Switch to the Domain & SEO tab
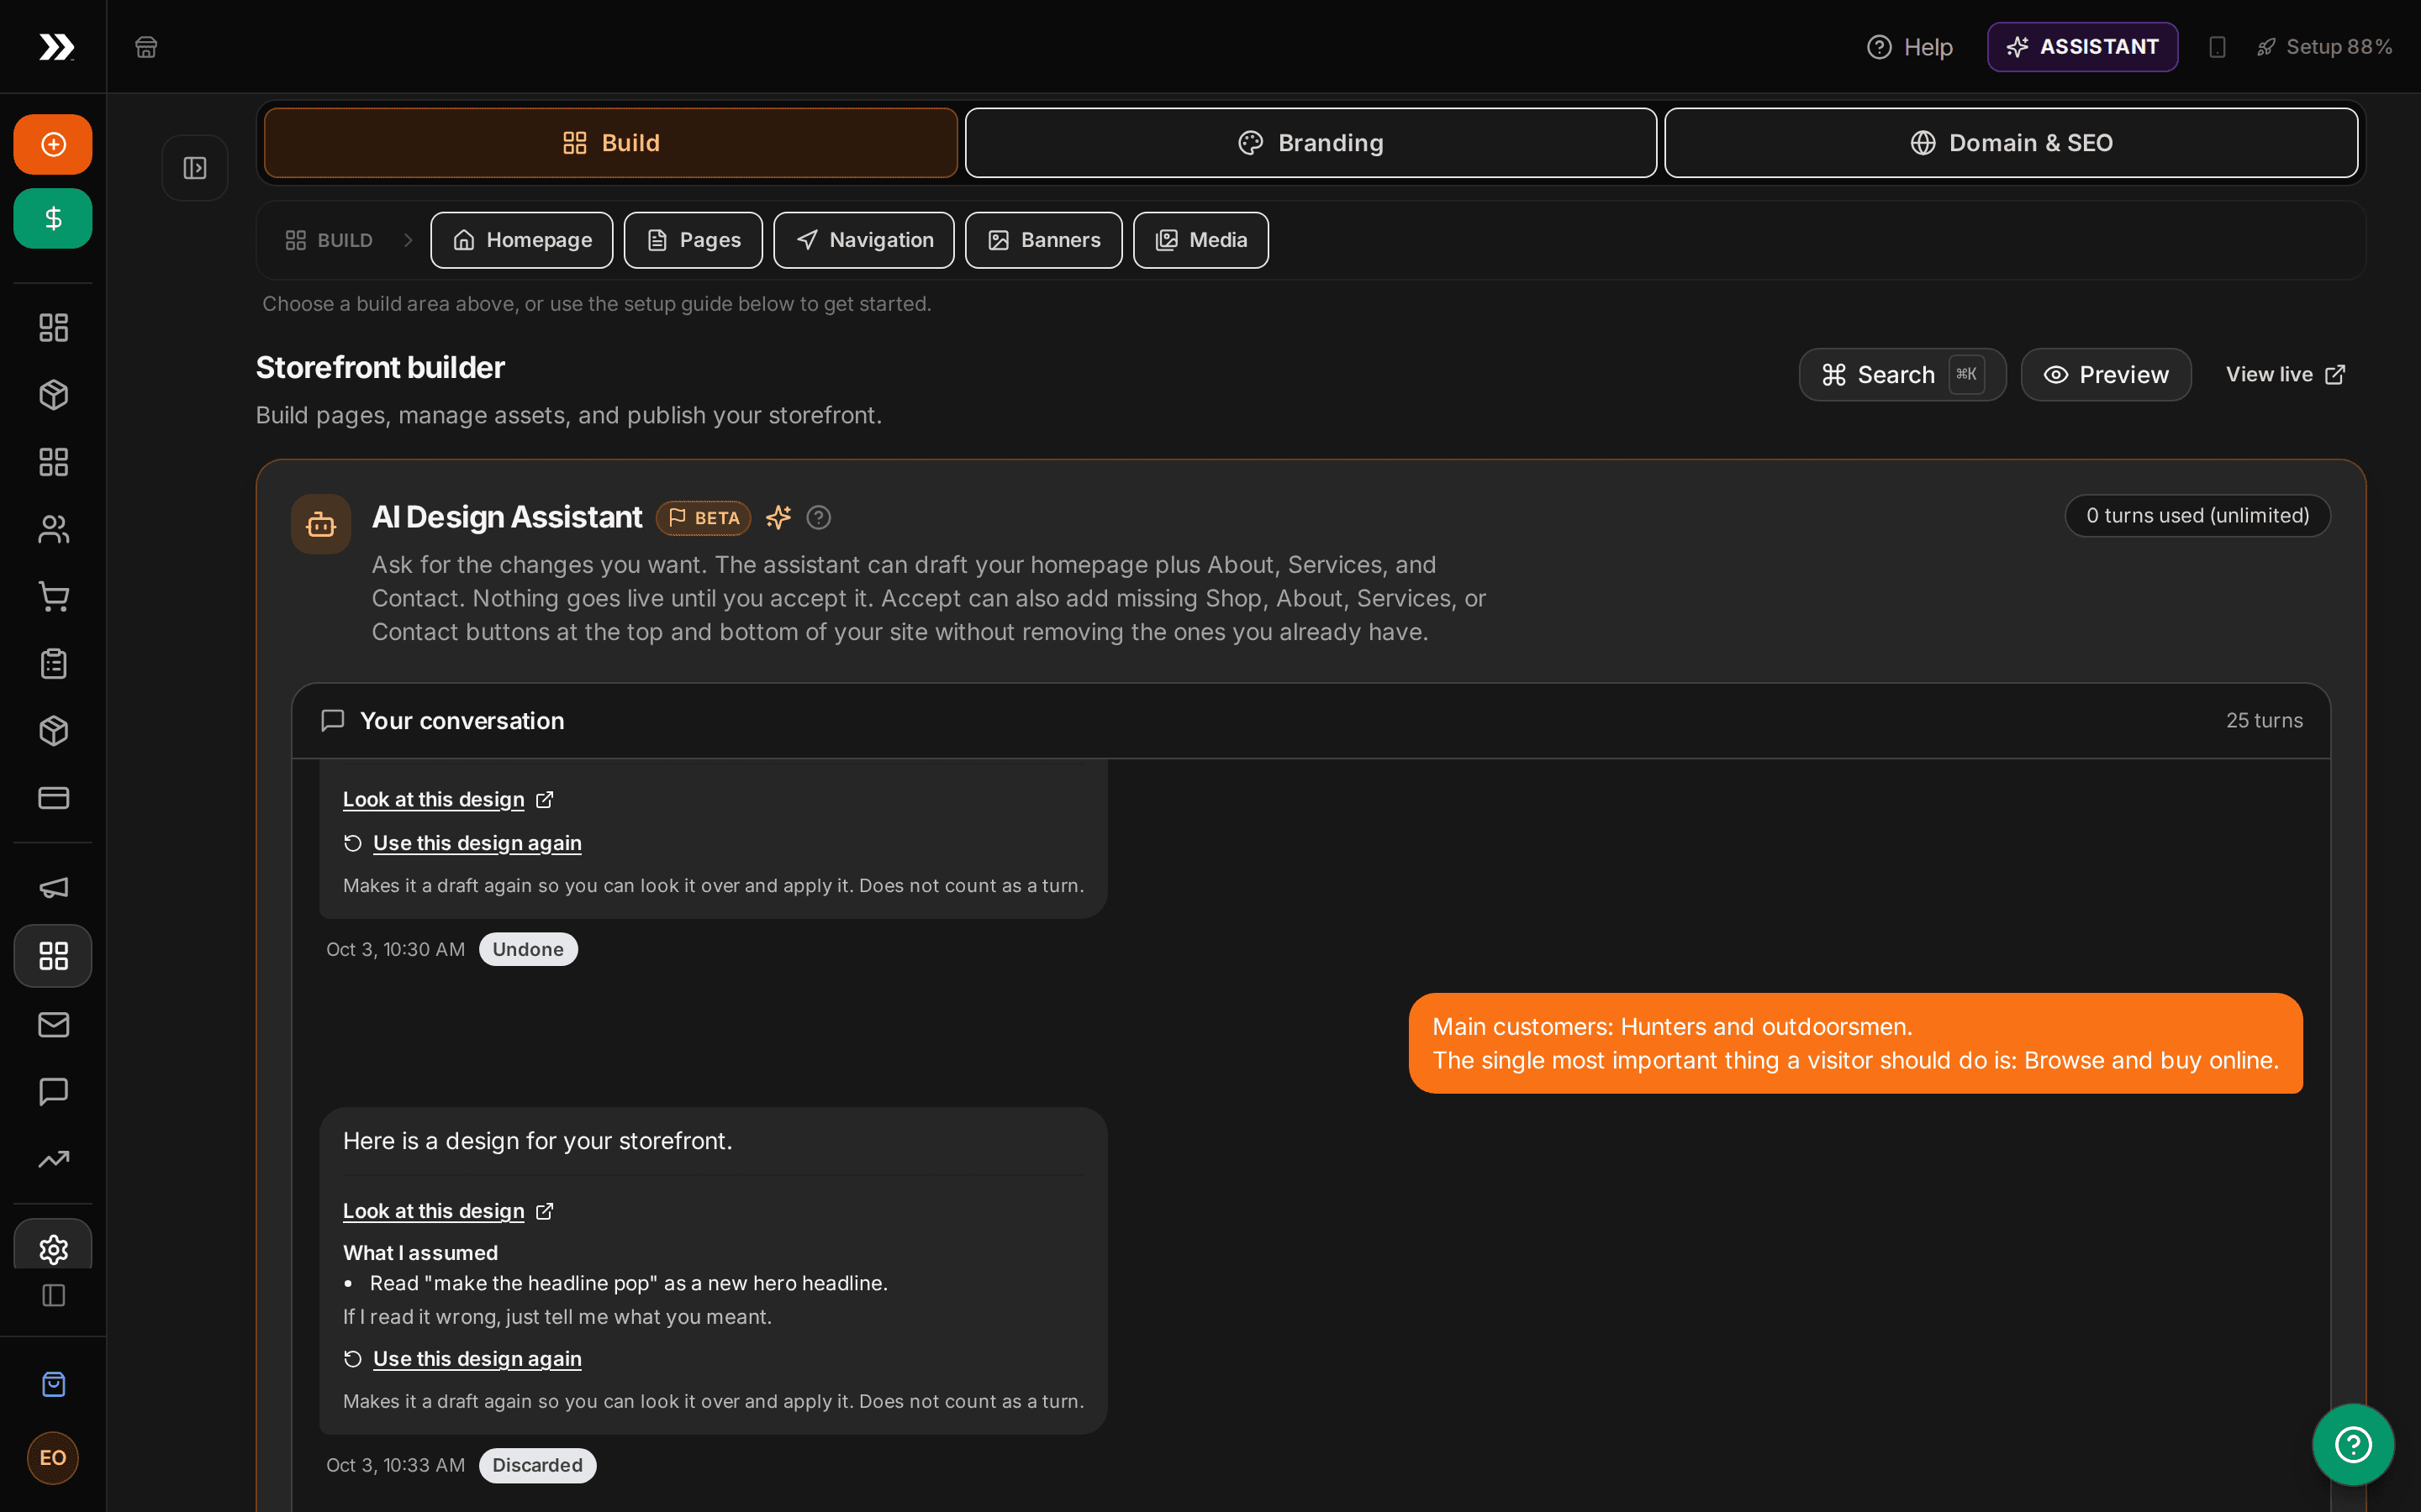Screen dimensions: 2421x1512 click(x=2011, y=143)
